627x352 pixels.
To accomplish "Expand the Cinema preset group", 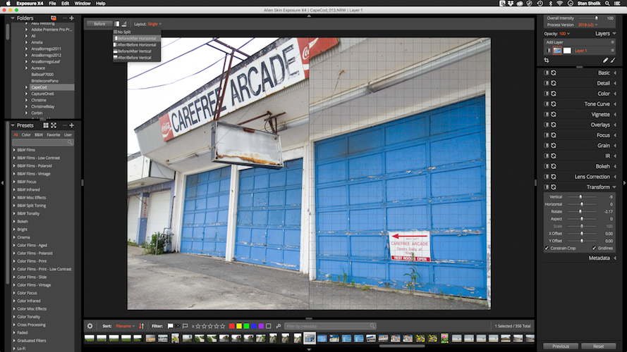I will coord(14,237).
